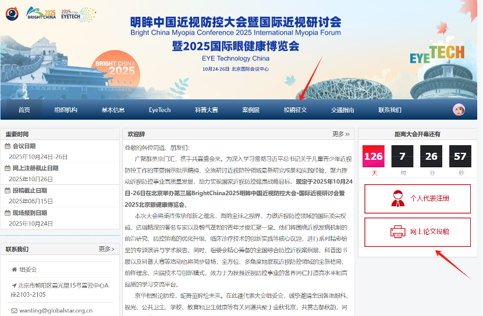The height and width of the screenshot is (316, 483).
Task: Click the date 2025年10月24日 under 现场报到日期
Action: 31,224
